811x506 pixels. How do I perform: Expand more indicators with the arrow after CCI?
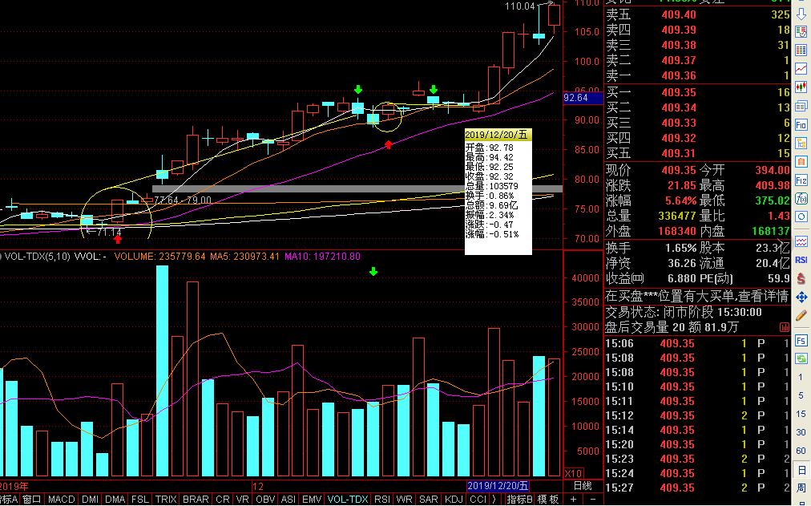tap(494, 499)
